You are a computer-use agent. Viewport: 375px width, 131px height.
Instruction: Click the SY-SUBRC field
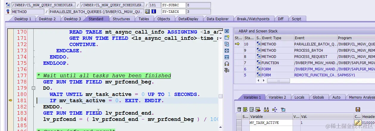pos(173,5)
